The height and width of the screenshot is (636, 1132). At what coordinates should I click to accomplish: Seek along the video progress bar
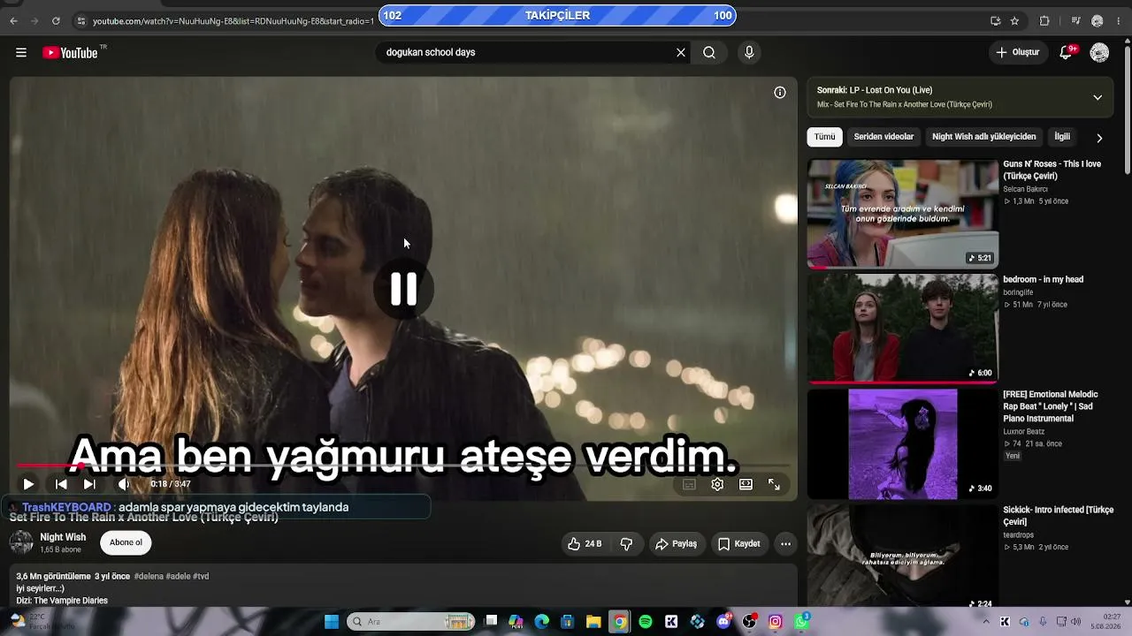403,466
